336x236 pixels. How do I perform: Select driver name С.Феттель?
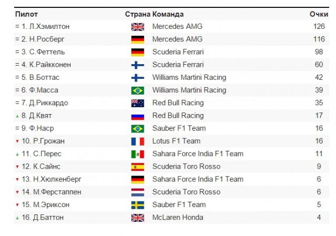click(x=47, y=52)
